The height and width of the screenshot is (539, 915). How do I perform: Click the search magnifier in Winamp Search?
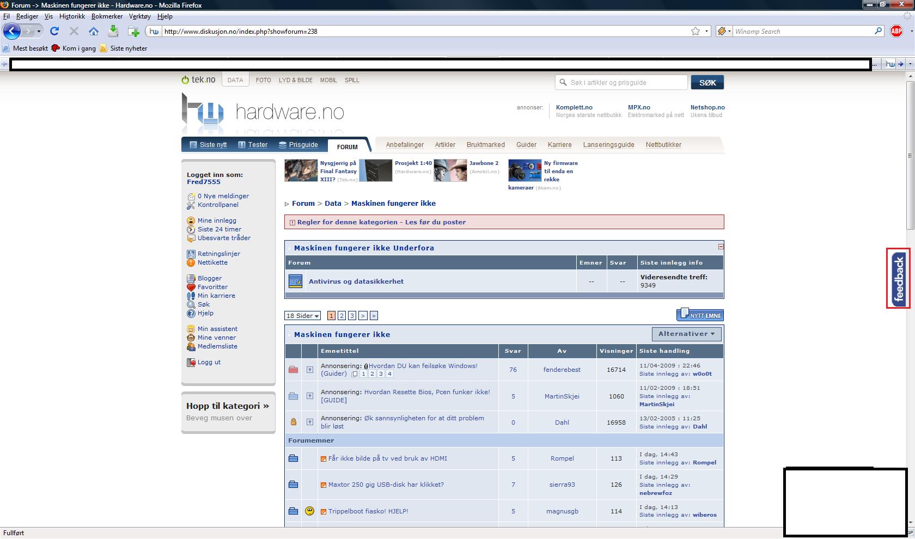[878, 31]
